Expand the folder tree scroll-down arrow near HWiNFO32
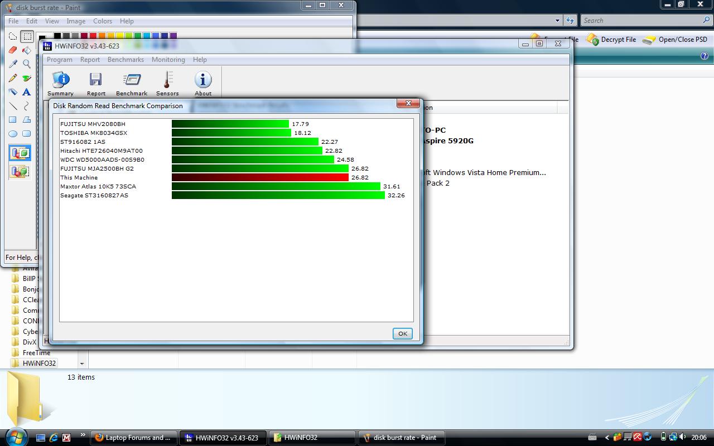714x446 pixels. pyautogui.click(x=82, y=363)
